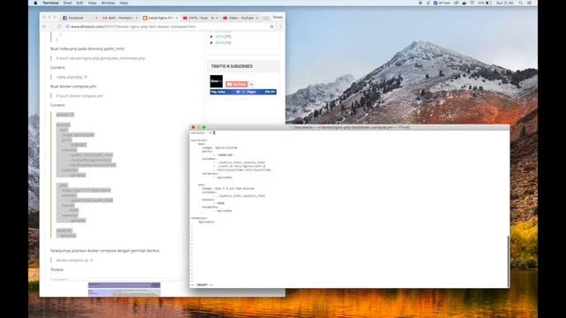This screenshot has height=318, width=566.
Task: Click the docker-compose up -d command text
Action: coord(74,260)
